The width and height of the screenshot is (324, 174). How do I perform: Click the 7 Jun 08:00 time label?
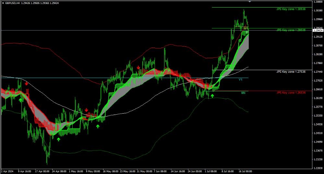[x=161, y=171]
